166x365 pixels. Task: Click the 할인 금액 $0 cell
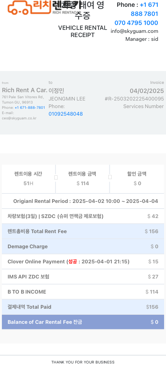[137, 179]
